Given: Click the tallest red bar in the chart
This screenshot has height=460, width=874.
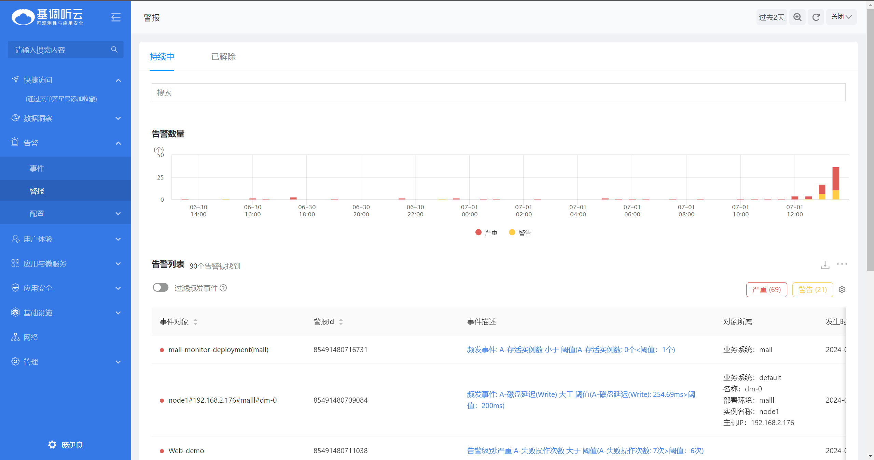Looking at the screenshot, I should point(835,178).
